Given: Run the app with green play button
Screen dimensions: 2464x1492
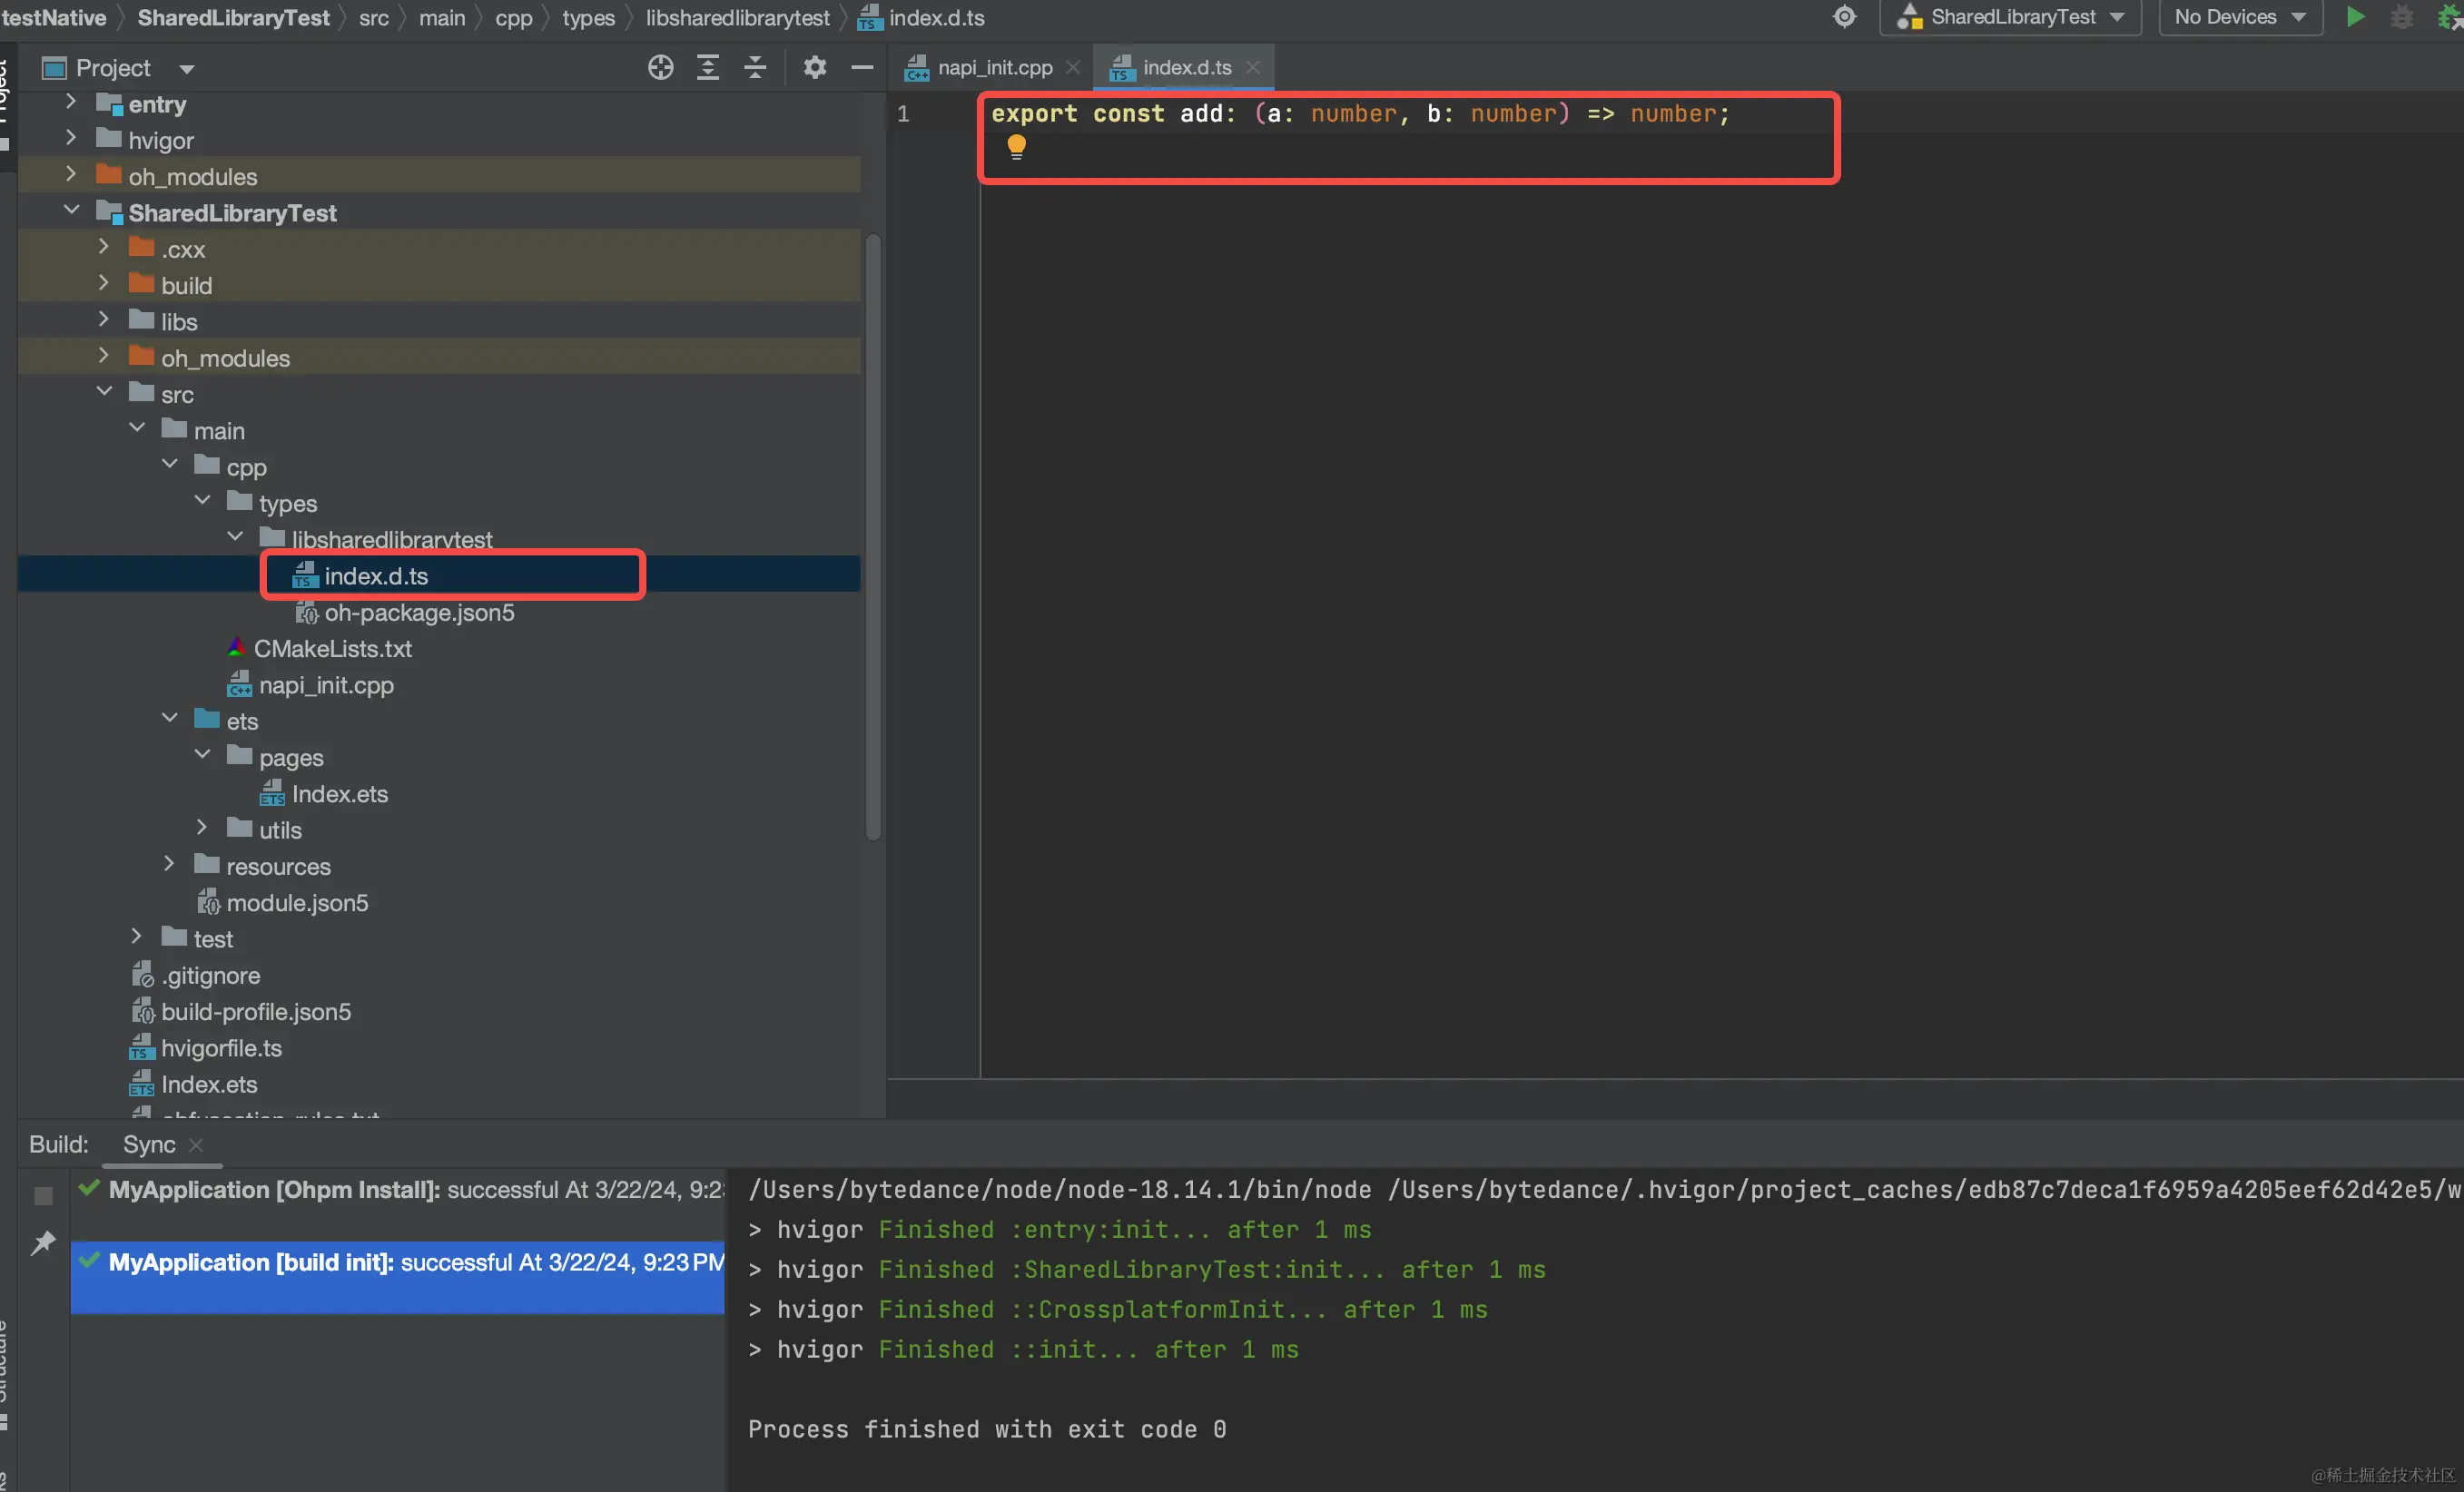Looking at the screenshot, I should [2355, 17].
